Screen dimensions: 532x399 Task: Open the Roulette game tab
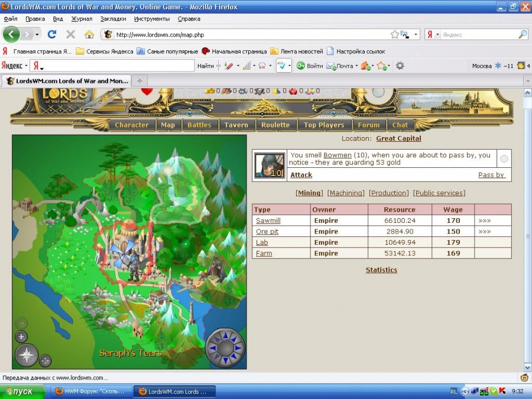click(275, 125)
